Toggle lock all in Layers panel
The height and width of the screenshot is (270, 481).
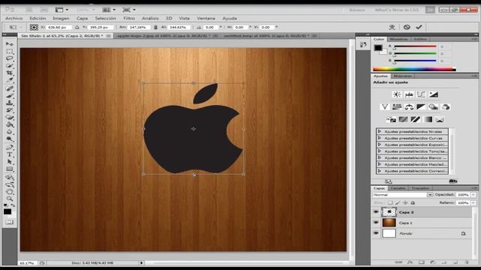[x=413, y=202]
